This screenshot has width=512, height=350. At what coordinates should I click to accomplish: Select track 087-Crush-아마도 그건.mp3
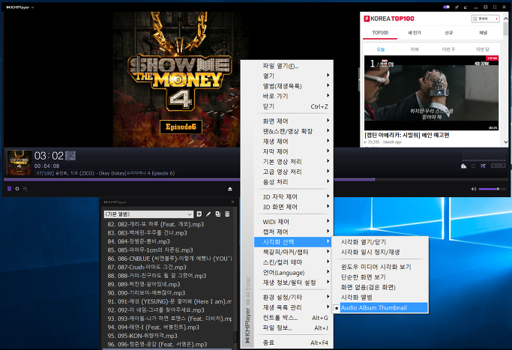(167, 267)
